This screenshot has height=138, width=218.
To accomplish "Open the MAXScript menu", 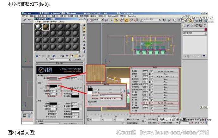I will (x=113, y=16).
